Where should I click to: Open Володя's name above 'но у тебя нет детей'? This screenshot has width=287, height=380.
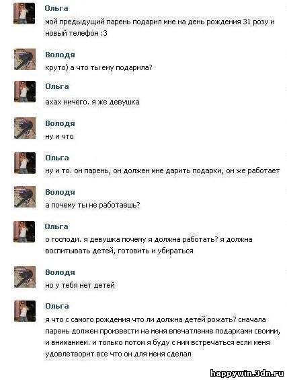(60, 272)
